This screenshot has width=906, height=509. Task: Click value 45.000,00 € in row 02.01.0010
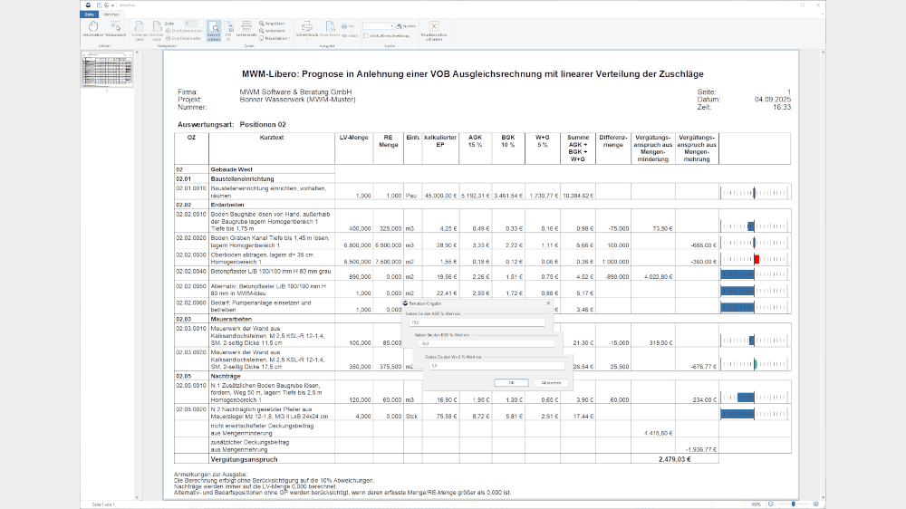tap(441, 196)
